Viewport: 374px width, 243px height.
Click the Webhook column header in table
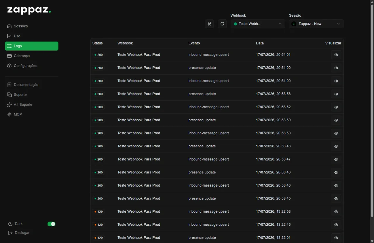(125, 43)
